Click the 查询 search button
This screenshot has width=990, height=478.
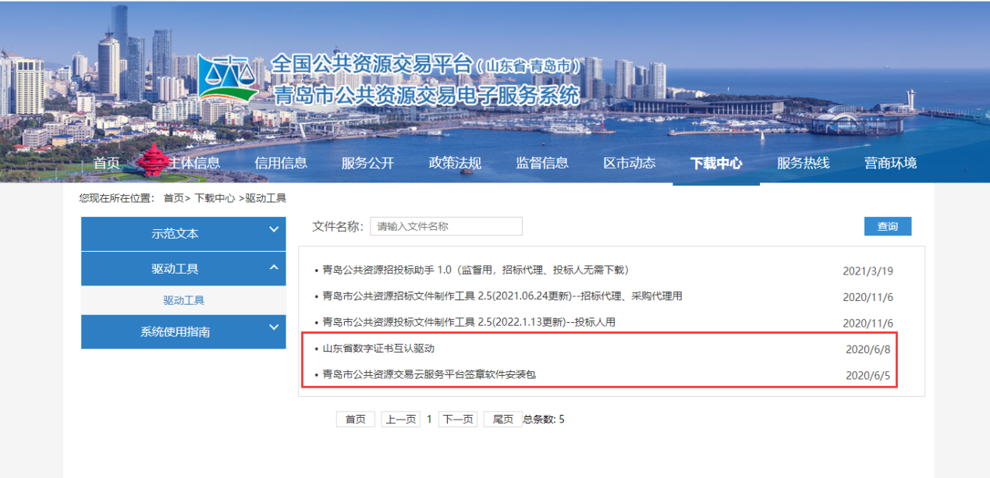(887, 226)
